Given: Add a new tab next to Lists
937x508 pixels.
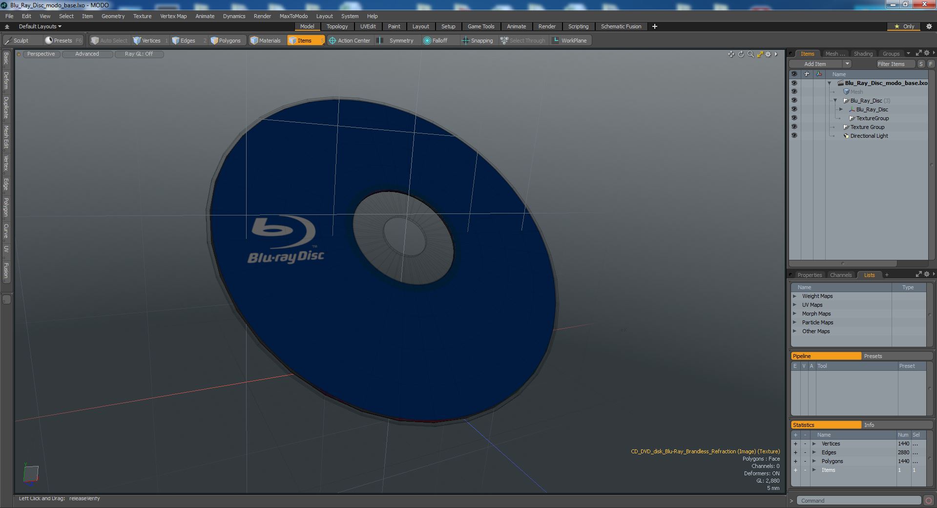Looking at the screenshot, I should point(887,275).
